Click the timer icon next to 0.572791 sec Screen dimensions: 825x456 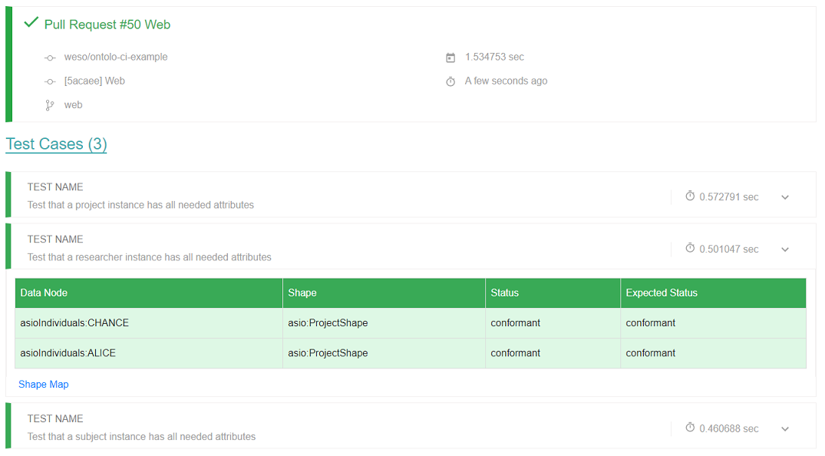(690, 196)
